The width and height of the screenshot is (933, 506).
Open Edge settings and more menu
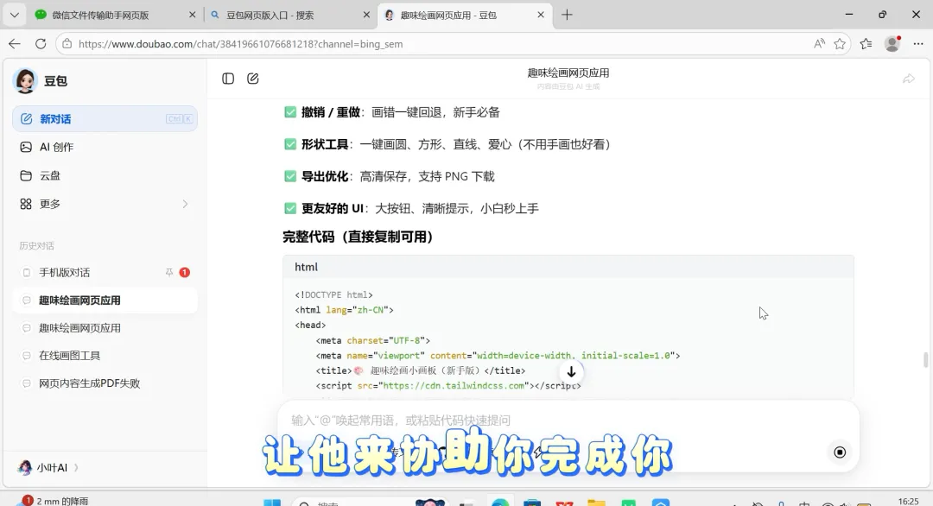click(x=918, y=44)
